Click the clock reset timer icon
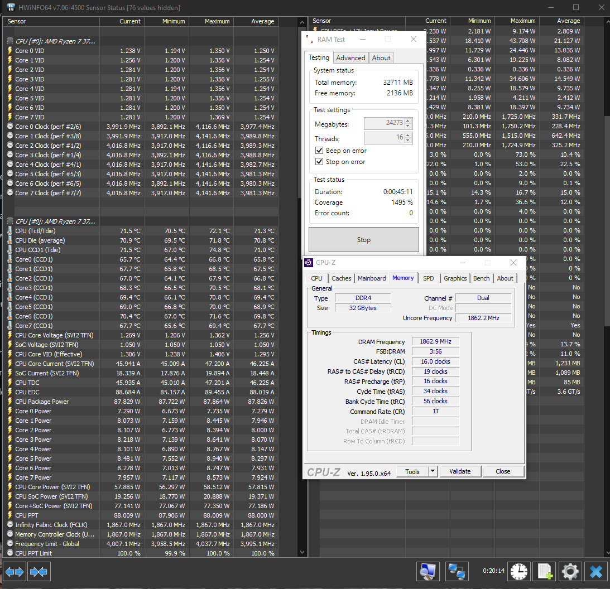The height and width of the screenshot is (589, 610). pyautogui.click(x=519, y=572)
